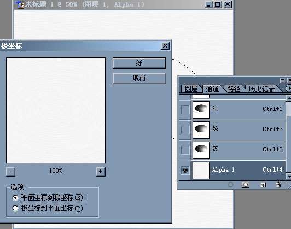Image resolution: width=291 pixels, height=229 pixels.
Task: Show the 绿 channel visibility box
Action: point(185,130)
